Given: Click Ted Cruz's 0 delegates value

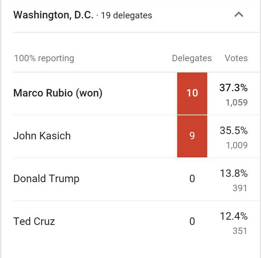Looking at the screenshot, I should 192,221.
